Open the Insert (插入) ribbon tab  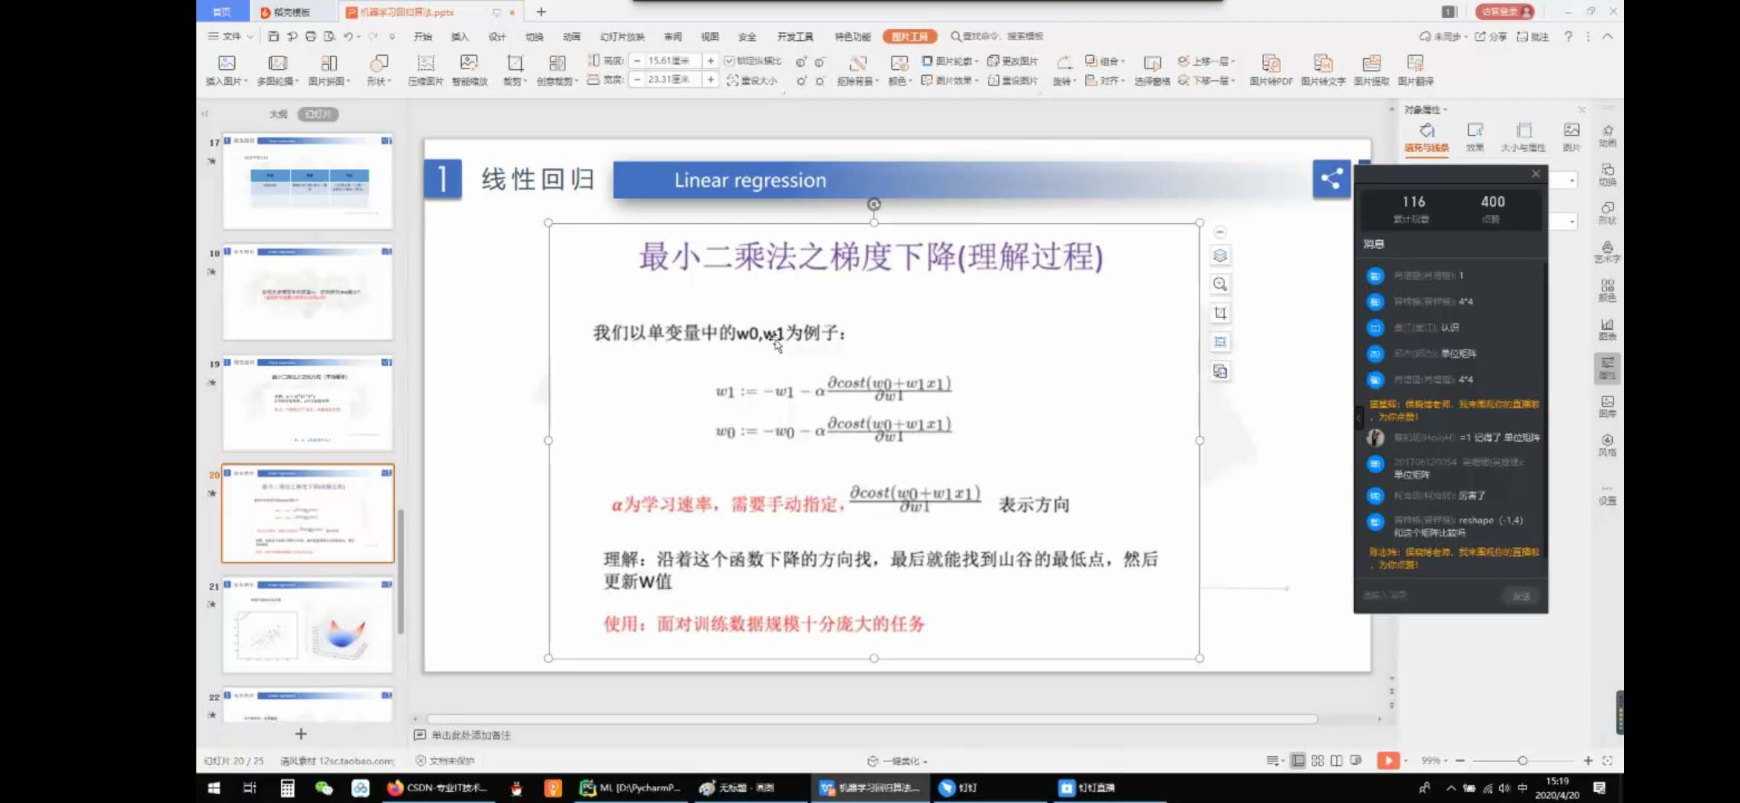460,36
